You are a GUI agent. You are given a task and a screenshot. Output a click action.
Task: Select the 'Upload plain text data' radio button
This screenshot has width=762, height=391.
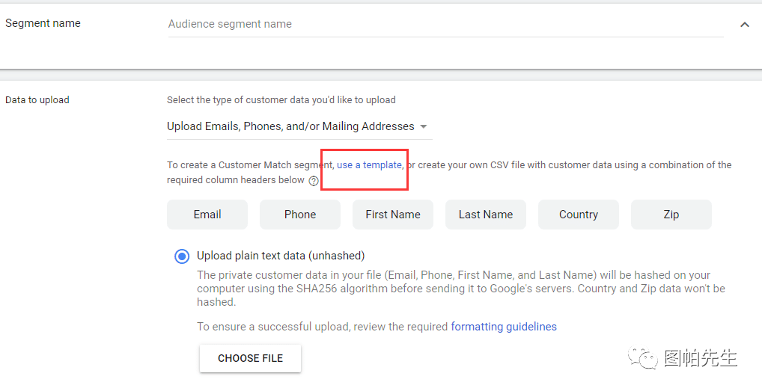pyautogui.click(x=182, y=256)
